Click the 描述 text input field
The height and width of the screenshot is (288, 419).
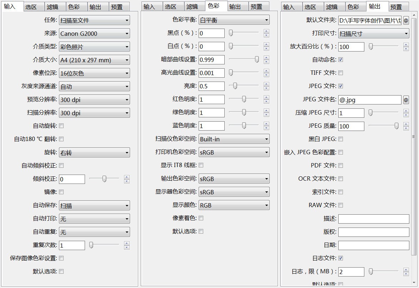[374, 219]
